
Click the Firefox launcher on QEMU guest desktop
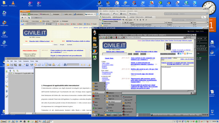[x=94, y=51]
